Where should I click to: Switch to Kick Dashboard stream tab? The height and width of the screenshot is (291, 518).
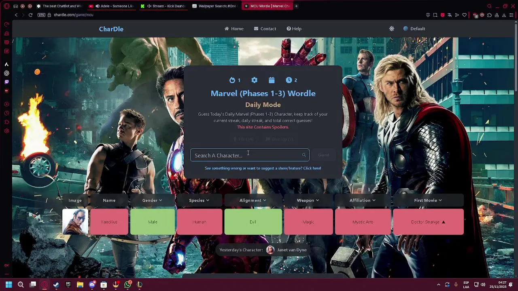point(163,6)
